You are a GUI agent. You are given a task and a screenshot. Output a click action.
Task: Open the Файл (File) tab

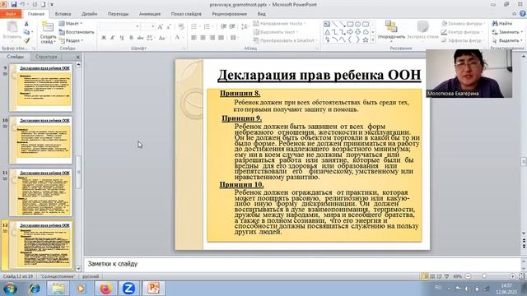[x=11, y=14]
